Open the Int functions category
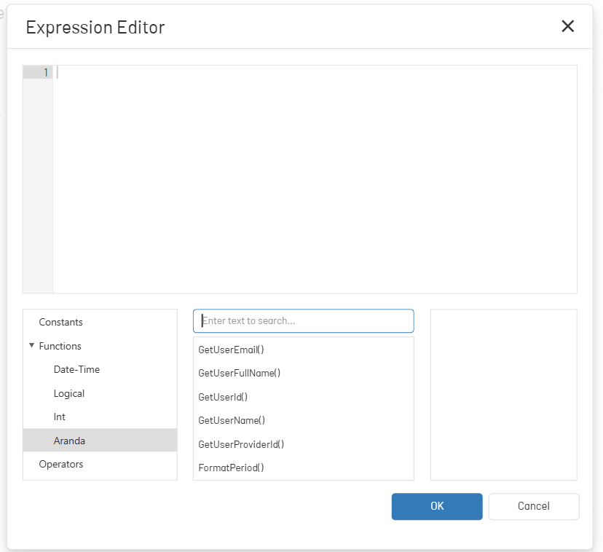 (x=59, y=417)
